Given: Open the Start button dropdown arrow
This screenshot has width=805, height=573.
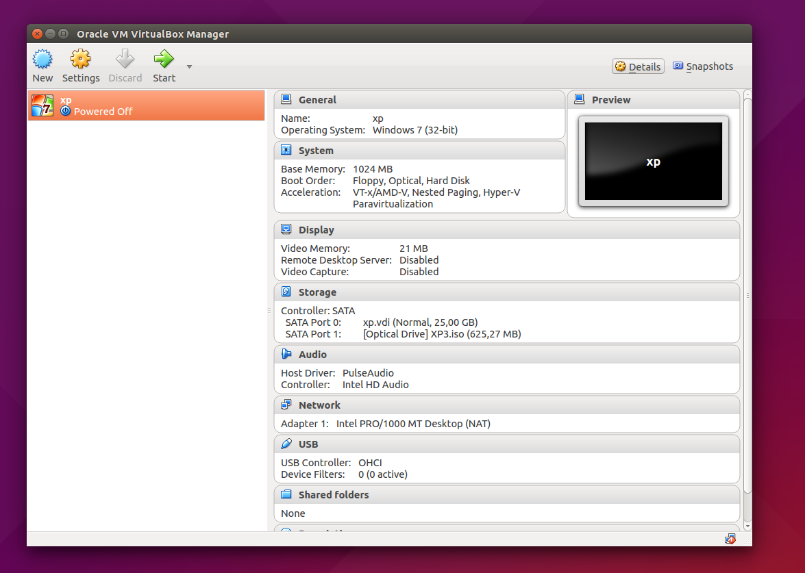Looking at the screenshot, I should (190, 66).
